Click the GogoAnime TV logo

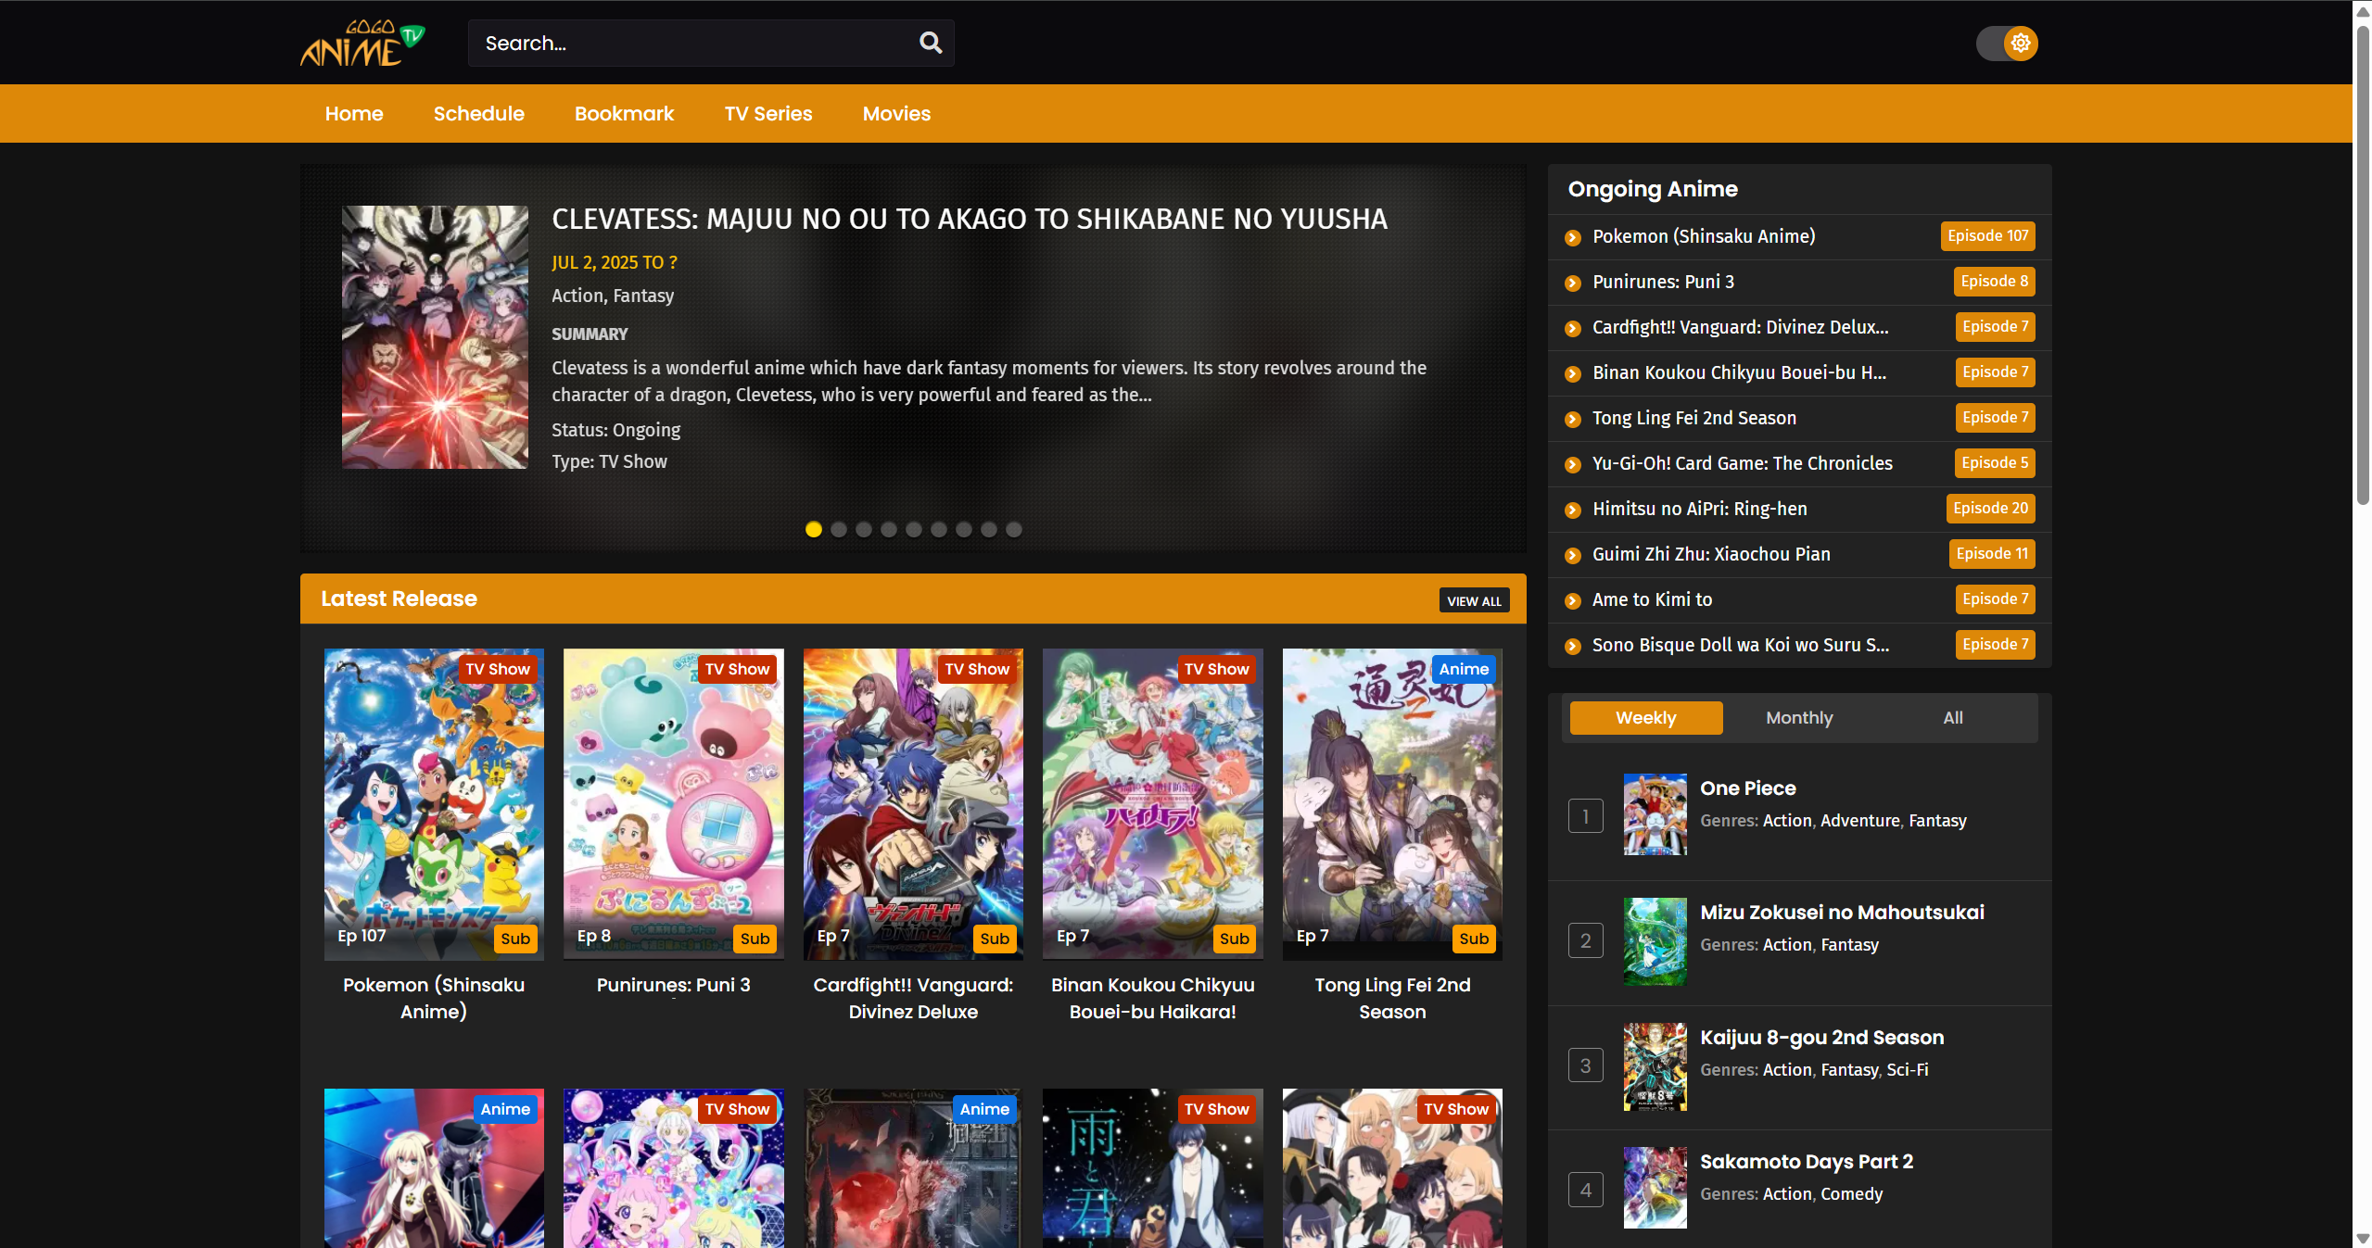tap(362, 43)
